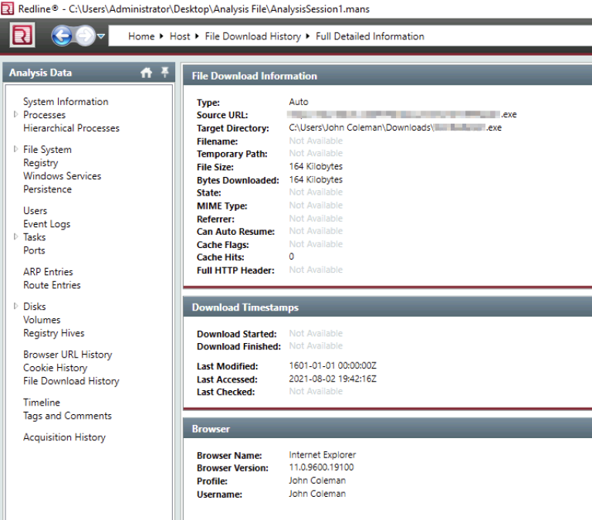592x520 pixels.
Task: Click the Redline title bar app icon
Action: 7,8
